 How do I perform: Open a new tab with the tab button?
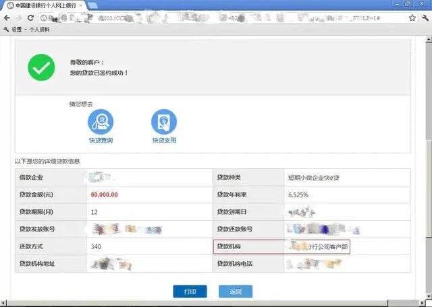click(x=93, y=5)
